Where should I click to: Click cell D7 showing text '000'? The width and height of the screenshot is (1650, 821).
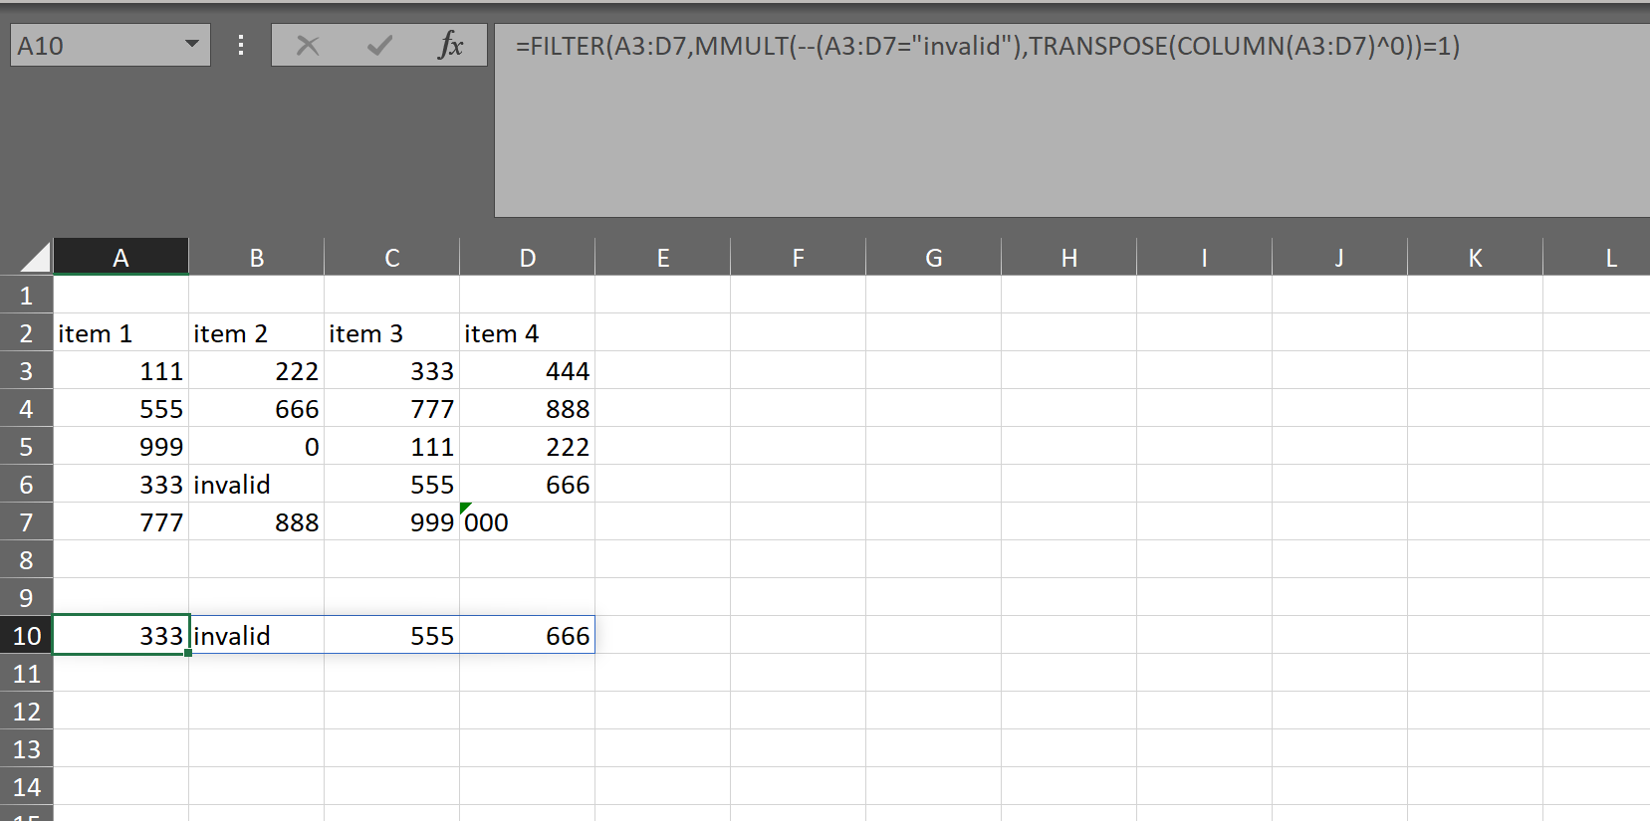click(x=528, y=521)
